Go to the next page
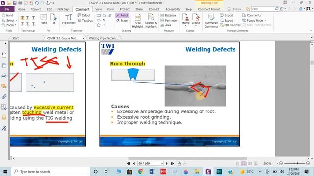Screen dimensions: 314x176 (x=167, y=163)
